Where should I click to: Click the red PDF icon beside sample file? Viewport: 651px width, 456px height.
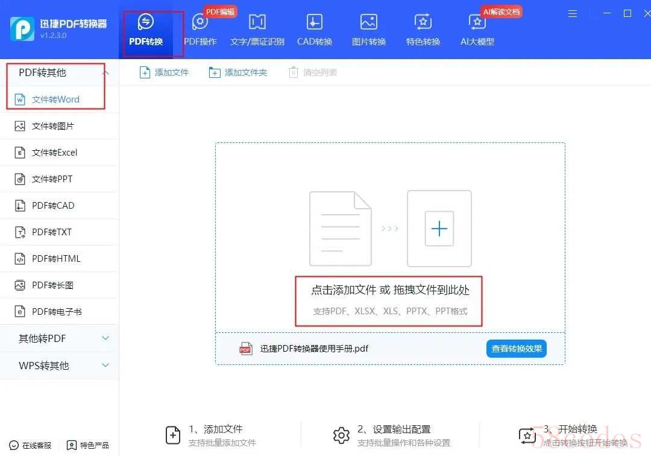click(246, 349)
